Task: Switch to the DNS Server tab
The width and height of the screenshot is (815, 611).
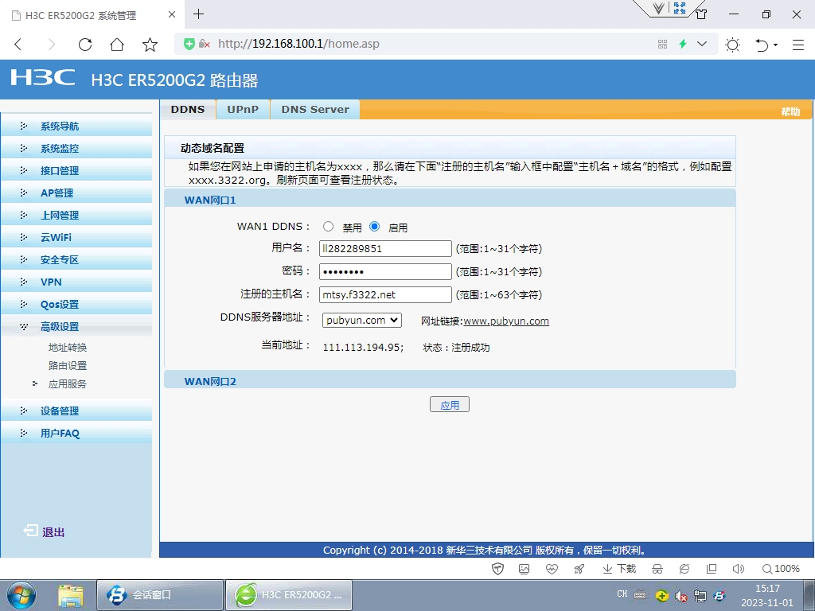Action: point(315,110)
